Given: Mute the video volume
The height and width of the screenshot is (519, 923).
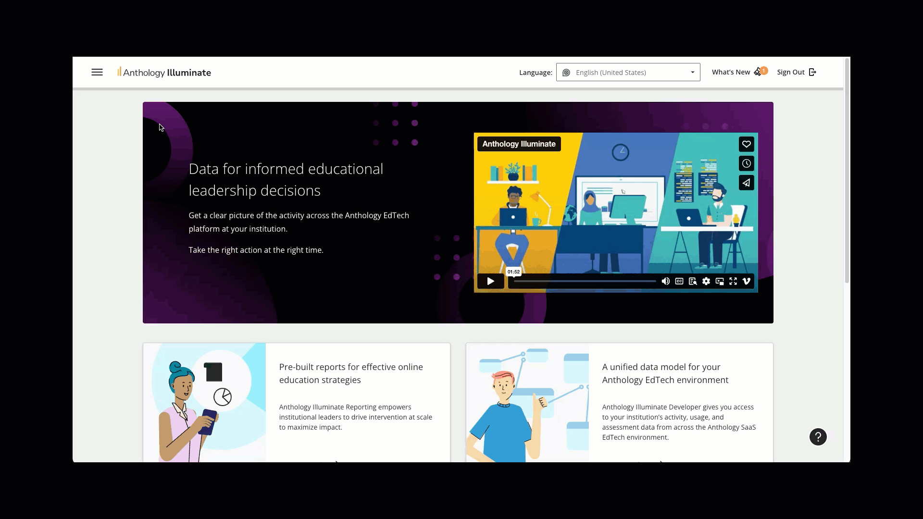Looking at the screenshot, I should (665, 281).
